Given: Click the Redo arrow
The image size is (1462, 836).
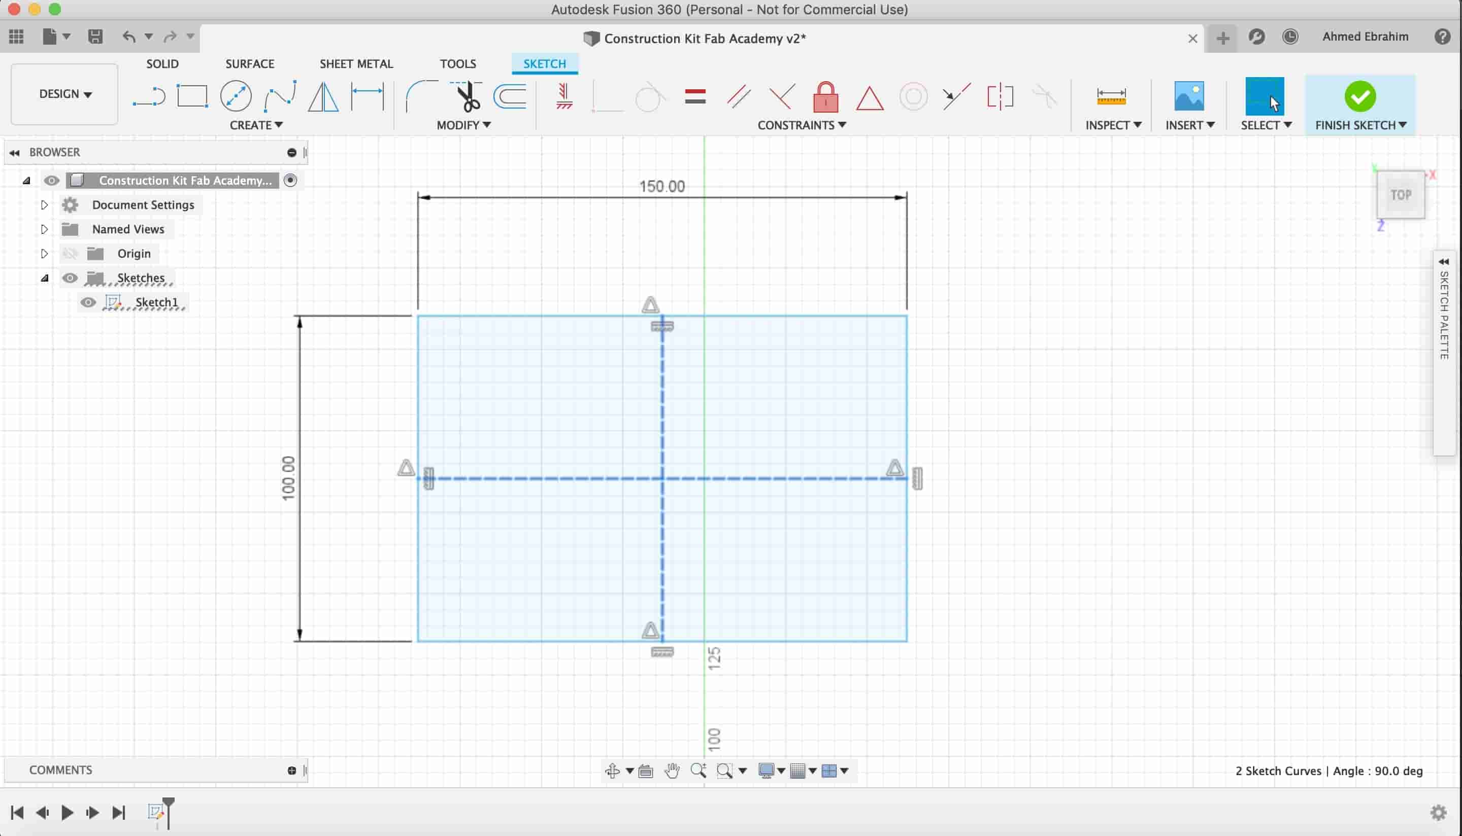Looking at the screenshot, I should 170,37.
